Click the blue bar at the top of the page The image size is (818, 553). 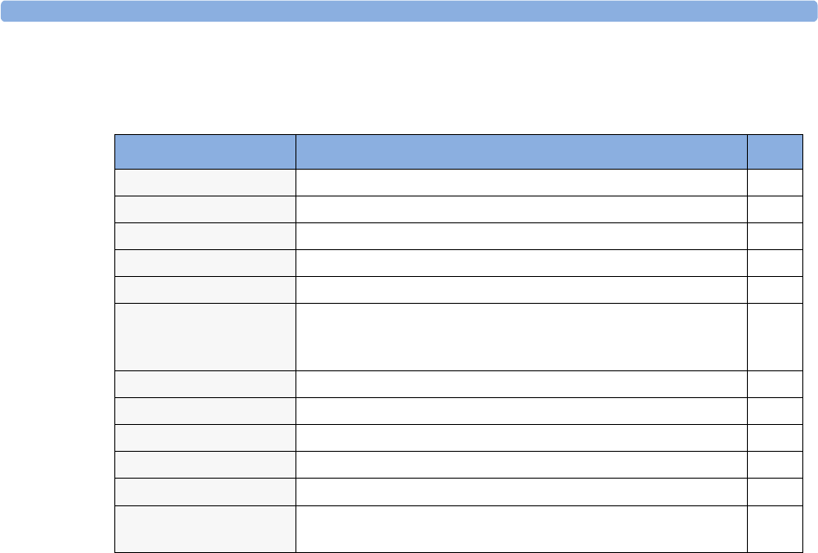click(x=409, y=10)
